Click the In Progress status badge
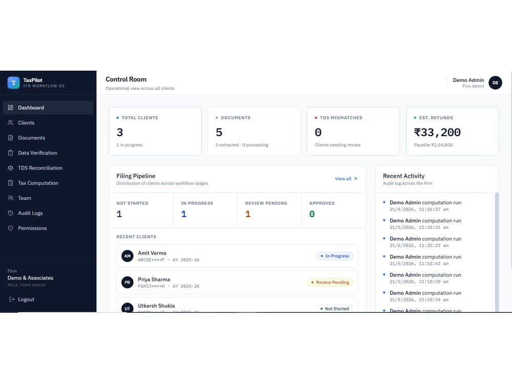 pyautogui.click(x=335, y=256)
